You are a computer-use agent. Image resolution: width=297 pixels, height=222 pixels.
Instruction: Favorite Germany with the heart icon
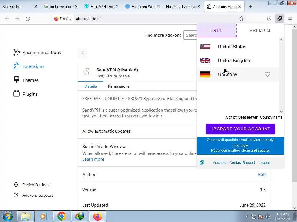point(267,74)
